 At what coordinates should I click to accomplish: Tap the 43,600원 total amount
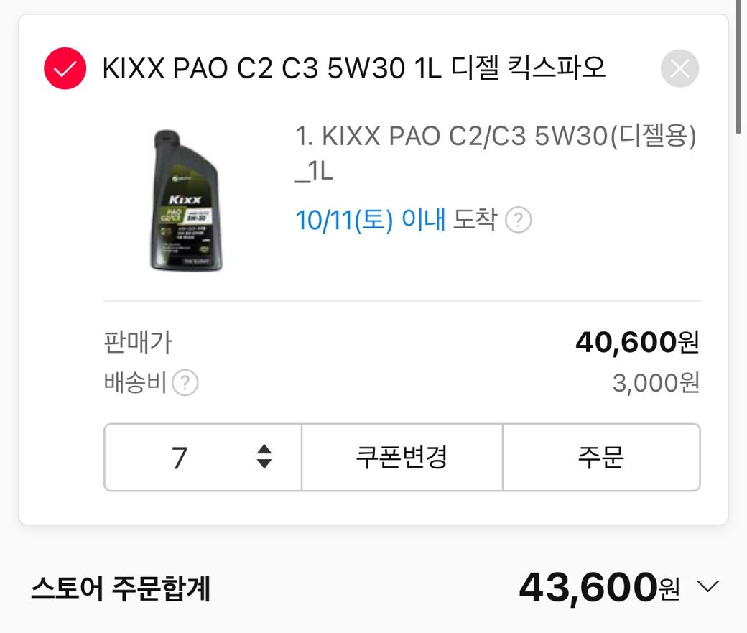(x=599, y=587)
